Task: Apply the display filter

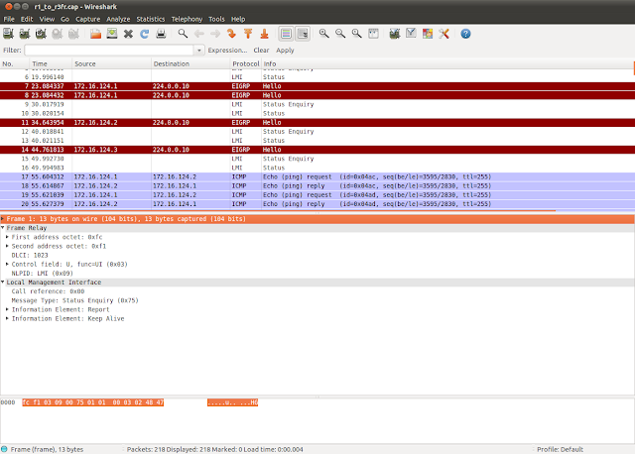Action: pyautogui.click(x=285, y=51)
